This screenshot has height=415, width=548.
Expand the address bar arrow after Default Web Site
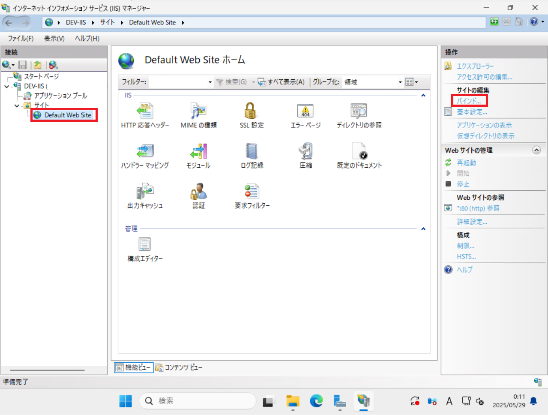tap(183, 23)
